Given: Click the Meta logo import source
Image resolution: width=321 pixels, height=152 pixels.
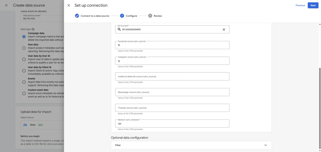Looking at the screenshot, I should click(26, 125).
